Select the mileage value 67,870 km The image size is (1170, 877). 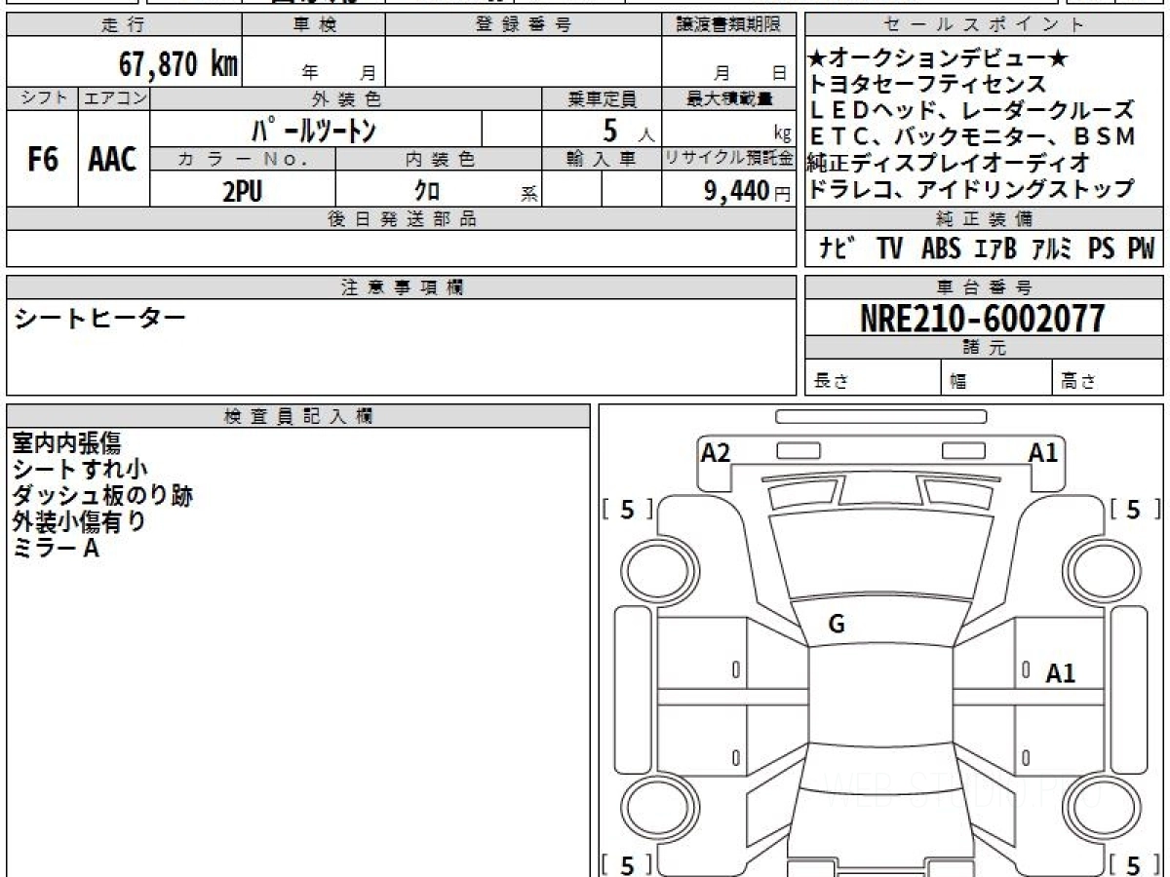click(178, 64)
